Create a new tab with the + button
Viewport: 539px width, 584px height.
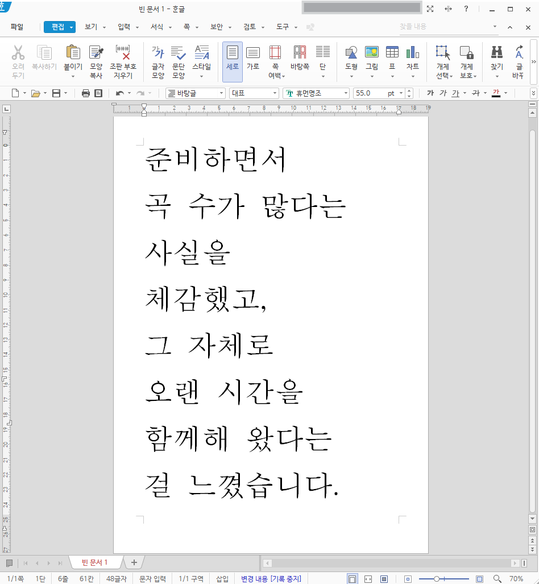coord(134,562)
